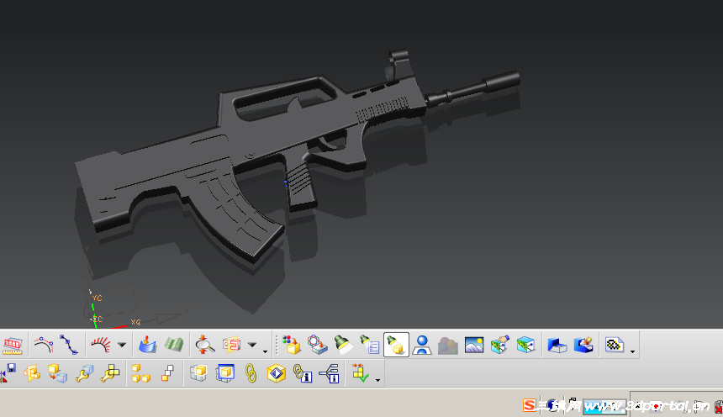Click the yellow-to-blue cube replace icon

pos(58,373)
